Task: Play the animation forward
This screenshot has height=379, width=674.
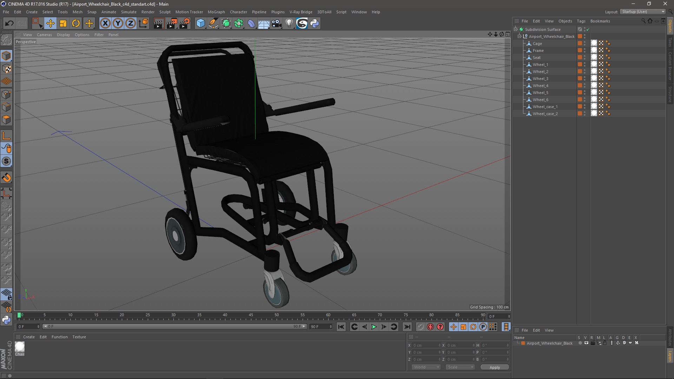Action: [x=374, y=327]
